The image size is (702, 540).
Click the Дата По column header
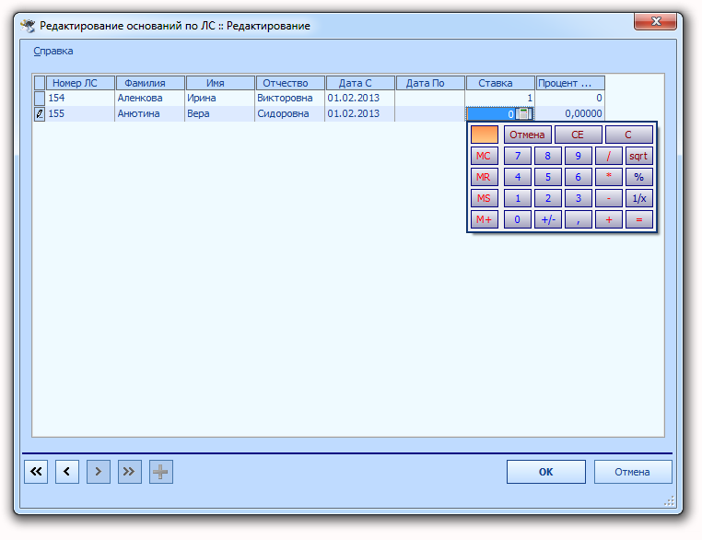coord(430,83)
